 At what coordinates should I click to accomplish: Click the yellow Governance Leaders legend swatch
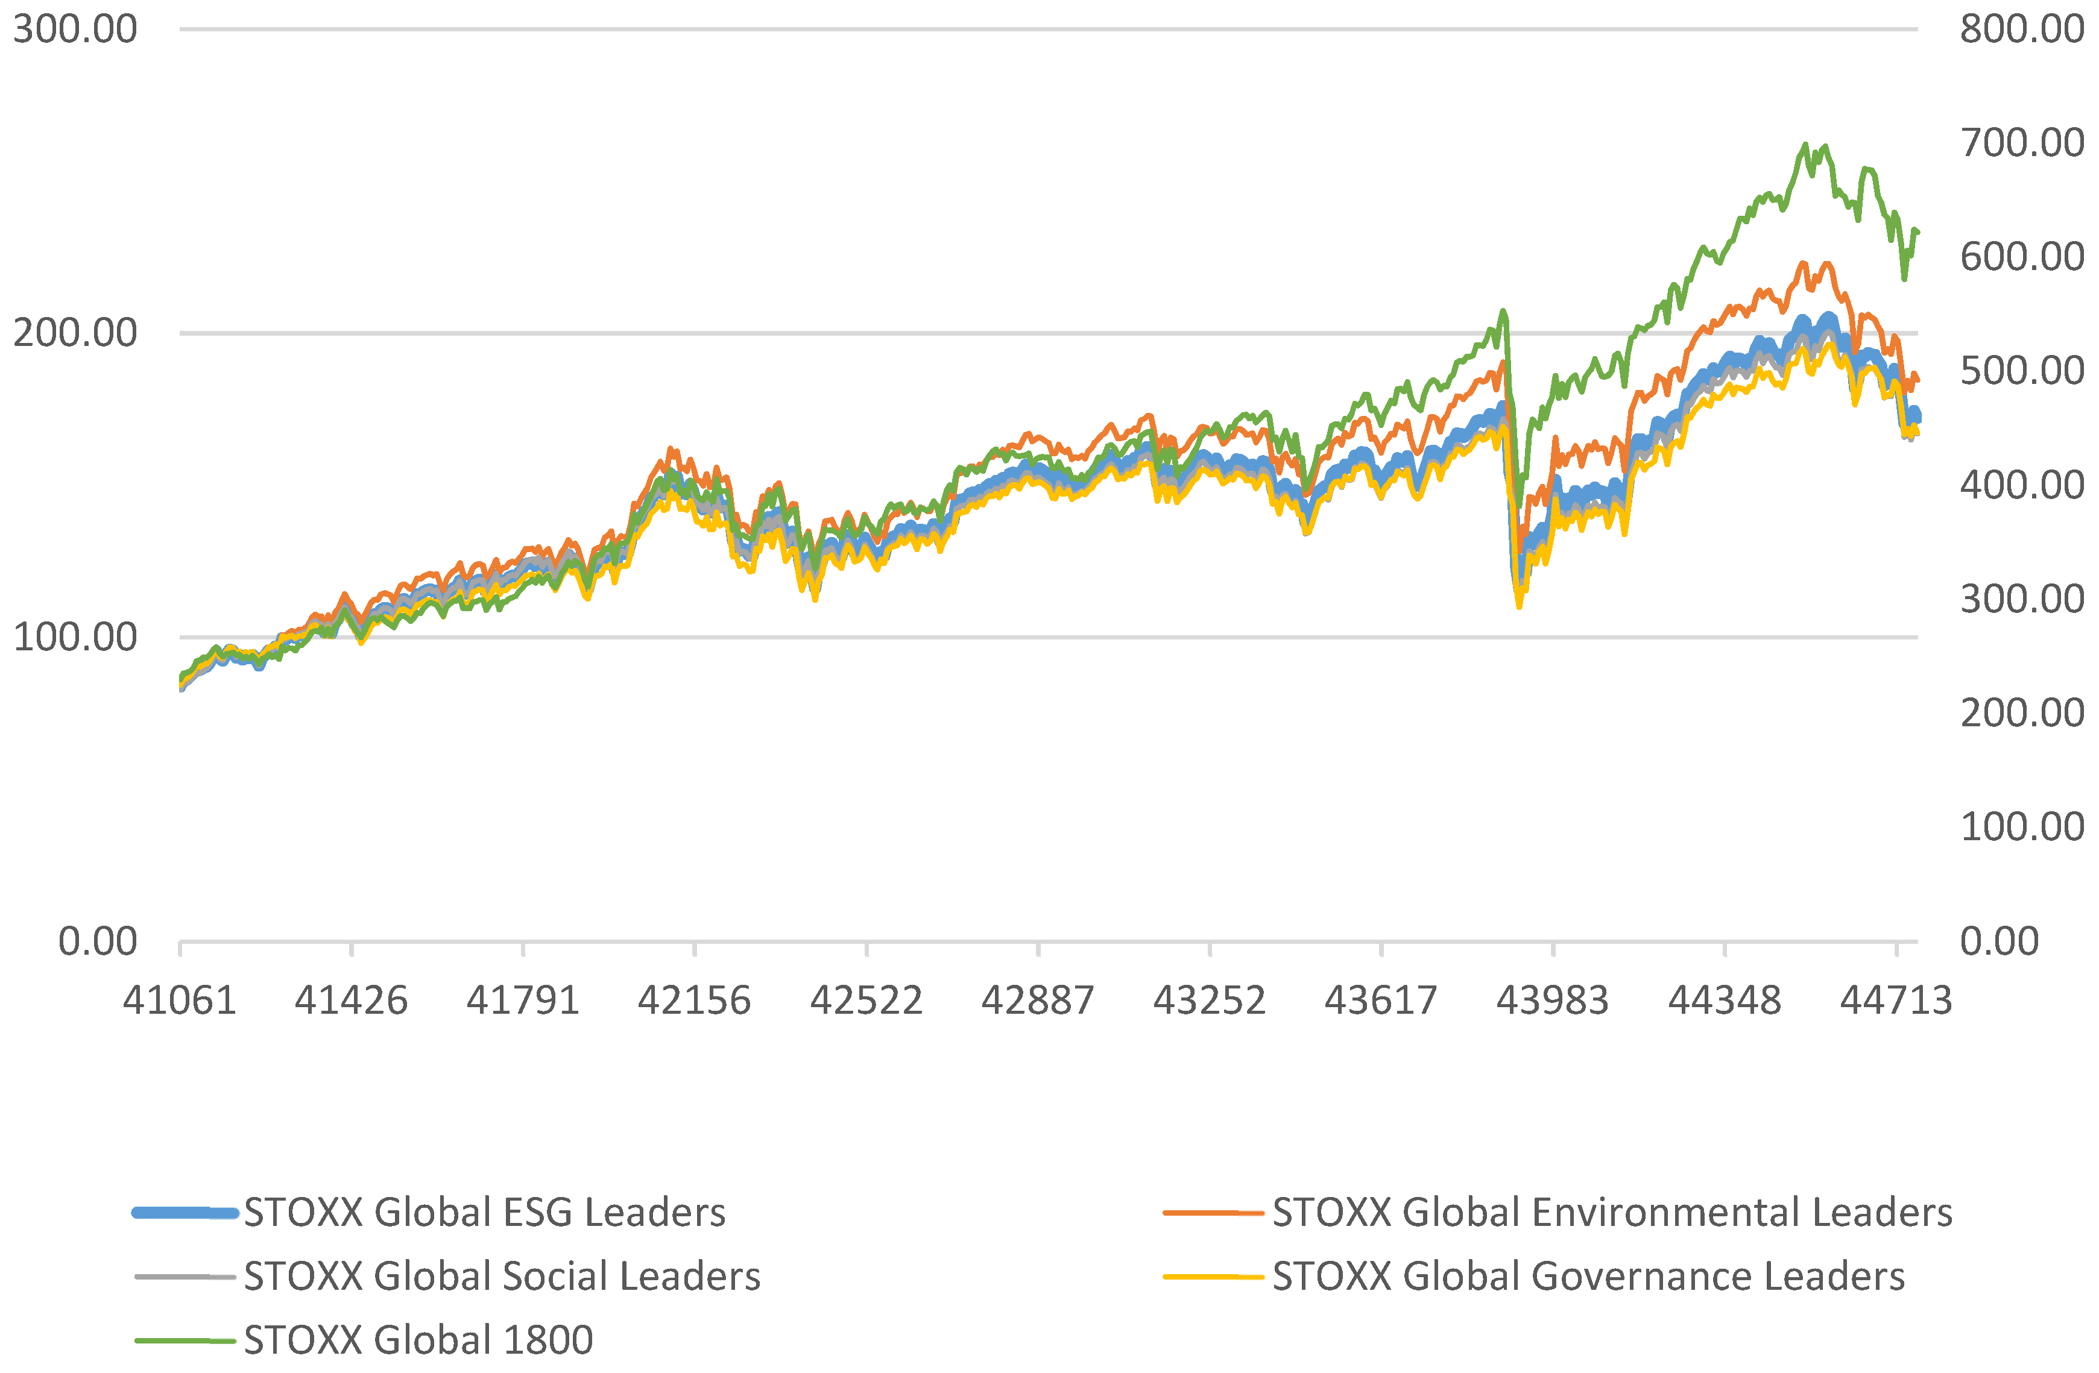click(x=1213, y=1277)
